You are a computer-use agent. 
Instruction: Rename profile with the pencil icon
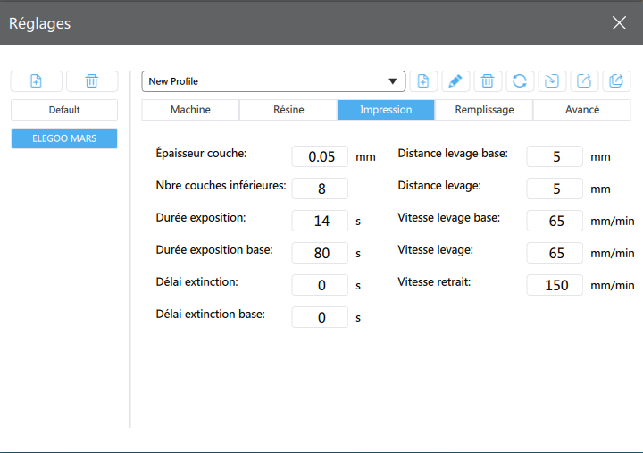(x=455, y=80)
